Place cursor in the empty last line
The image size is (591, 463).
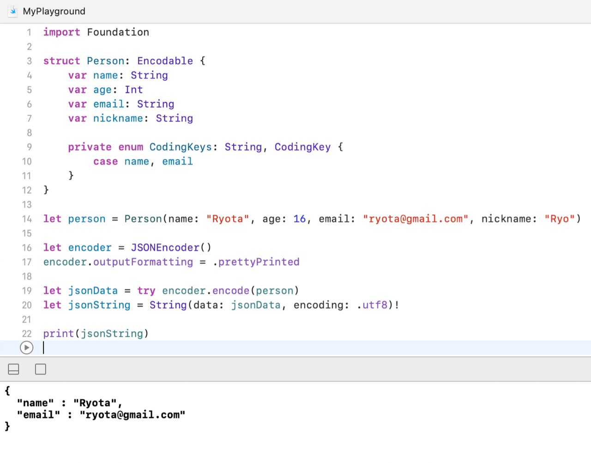click(x=185, y=348)
